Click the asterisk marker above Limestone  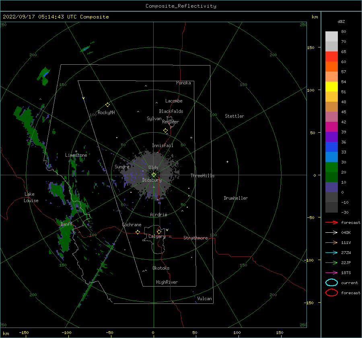tap(76, 152)
